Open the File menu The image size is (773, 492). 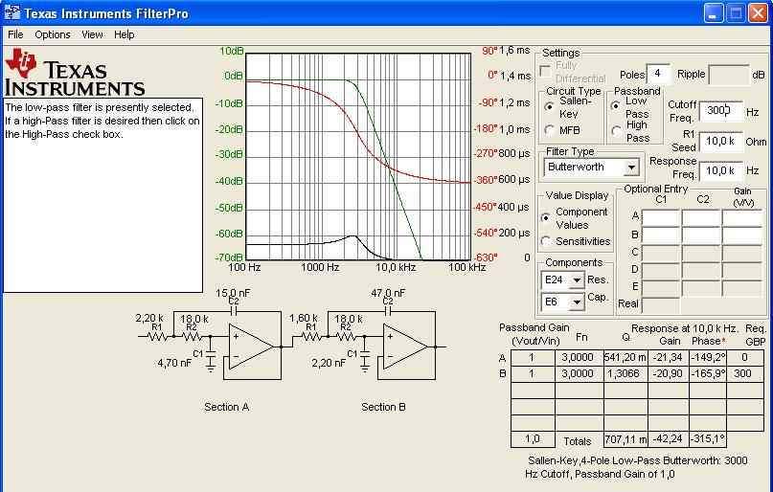(15, 34)
